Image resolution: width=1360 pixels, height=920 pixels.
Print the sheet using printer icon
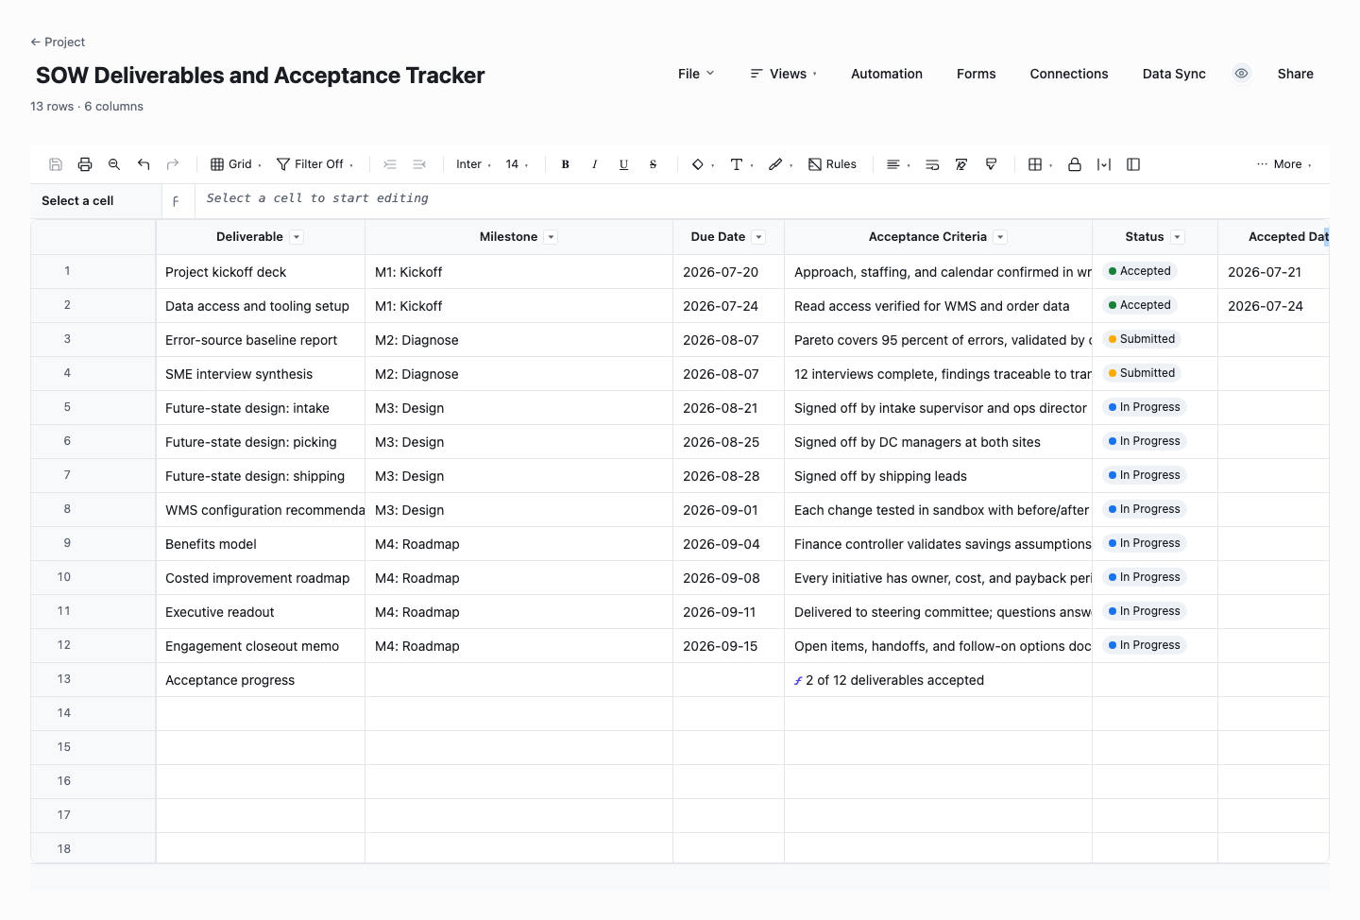tap(85, 164)
